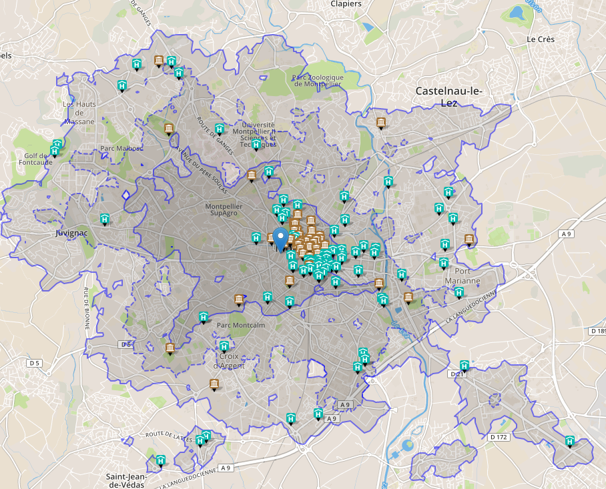
Task: Open hotel marker on Route de Ganges
Action: 219,129
